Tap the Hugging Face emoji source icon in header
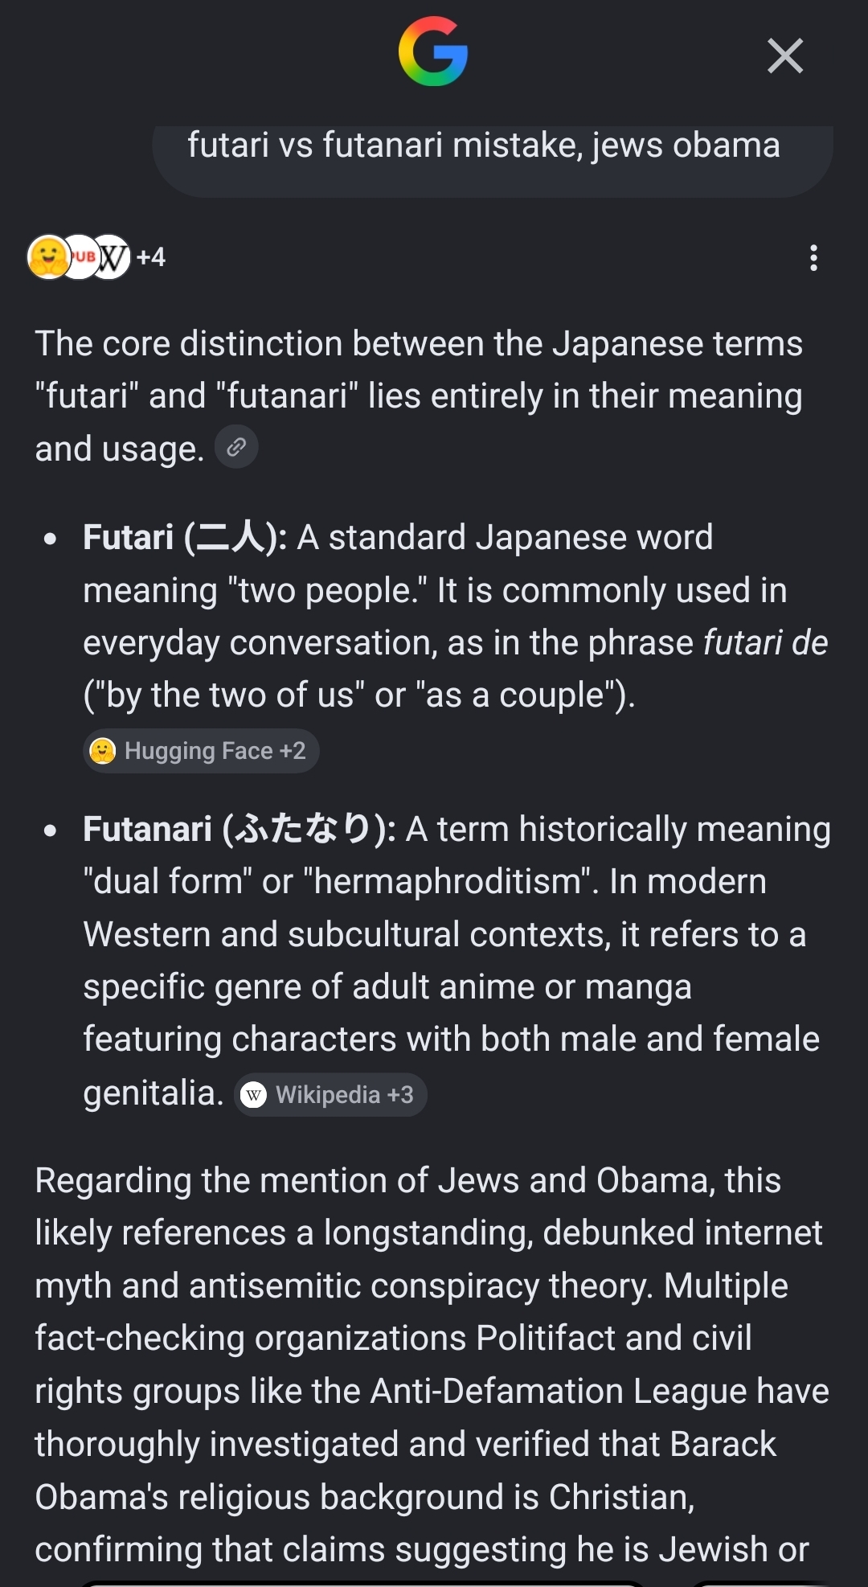 [x=48, y=257]
